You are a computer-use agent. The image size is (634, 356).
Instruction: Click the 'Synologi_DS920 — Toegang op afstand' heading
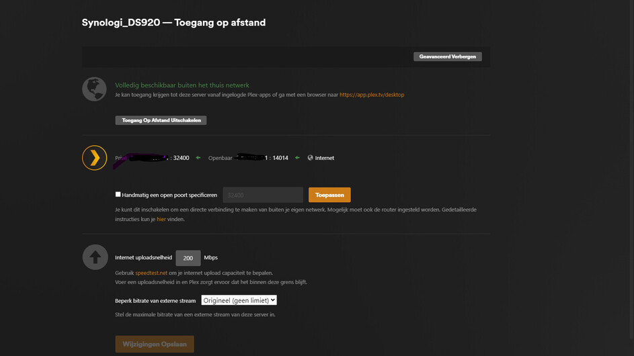(x=173, y=23)
